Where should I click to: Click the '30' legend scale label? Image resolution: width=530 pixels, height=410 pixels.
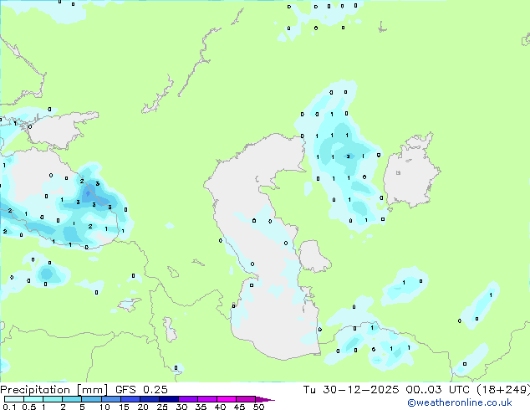pos(181,407)
